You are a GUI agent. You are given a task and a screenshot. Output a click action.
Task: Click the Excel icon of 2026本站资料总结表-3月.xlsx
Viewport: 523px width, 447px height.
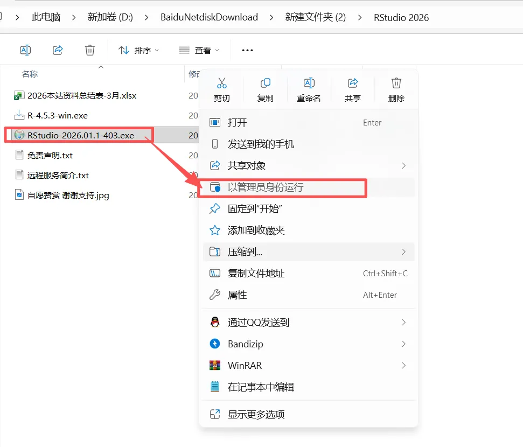[19, 96]
